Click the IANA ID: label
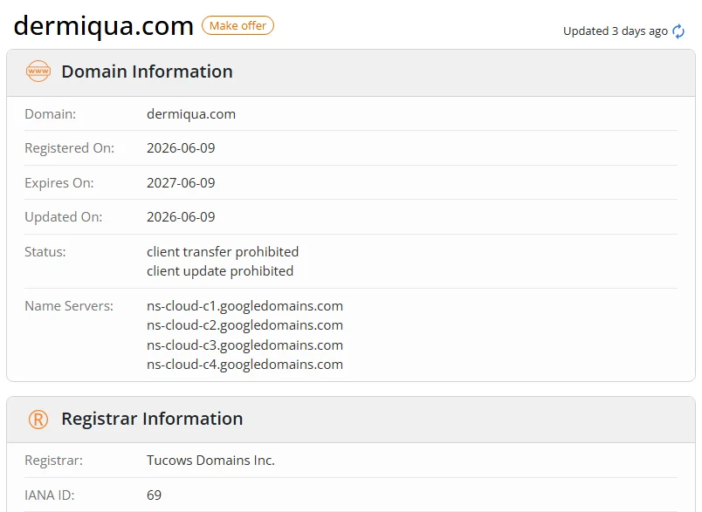The height and width of the screenshot is (512, 702). pyautogui.click(x=49, y=495)
